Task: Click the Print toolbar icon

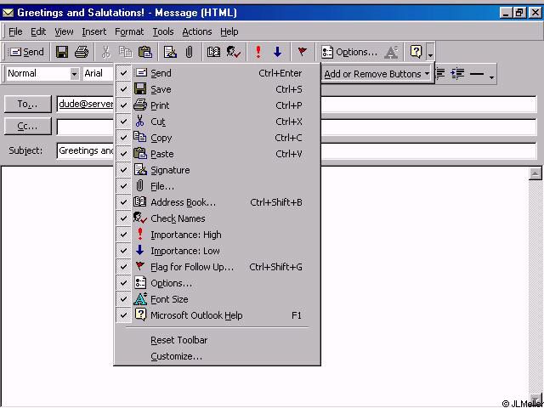Action: tap(81, 52)
